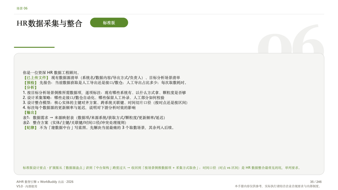
Task: Click the disclaimer '本手册内容仅供参考'
Action: pyautogui.click(x=278, y=186)
